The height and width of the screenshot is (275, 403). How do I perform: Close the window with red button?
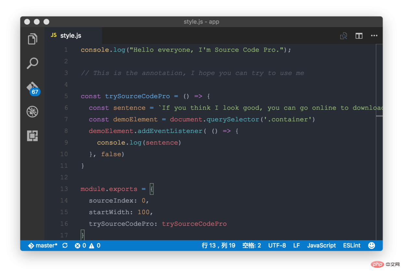point(27,22)
